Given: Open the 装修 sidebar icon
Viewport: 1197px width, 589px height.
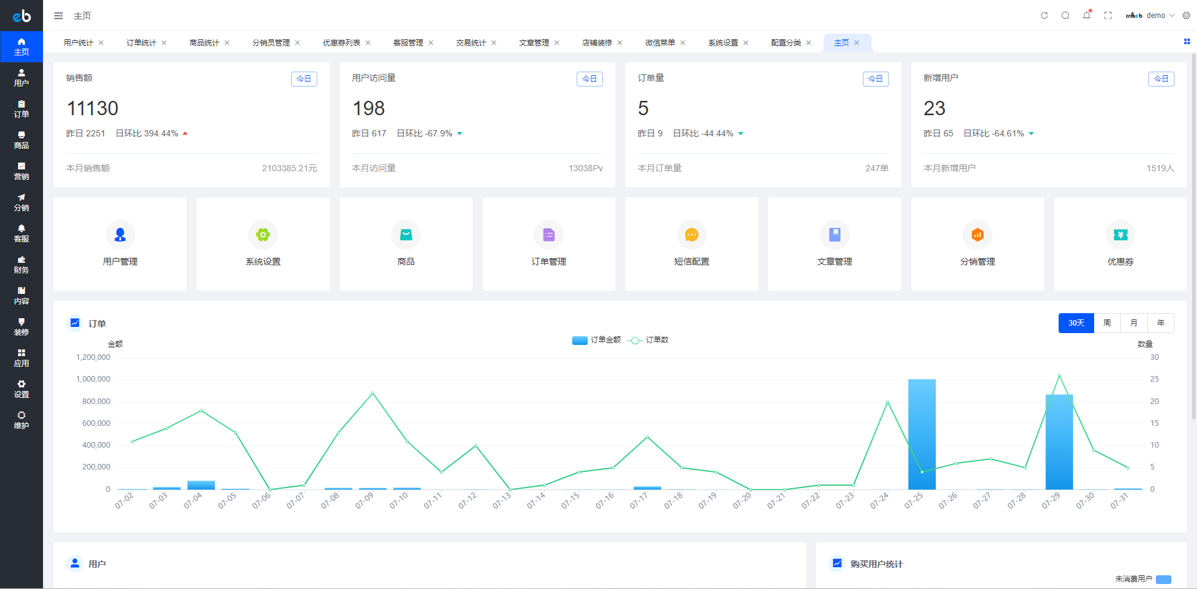Looking at the screenshot, I should (x=21, y=327).
